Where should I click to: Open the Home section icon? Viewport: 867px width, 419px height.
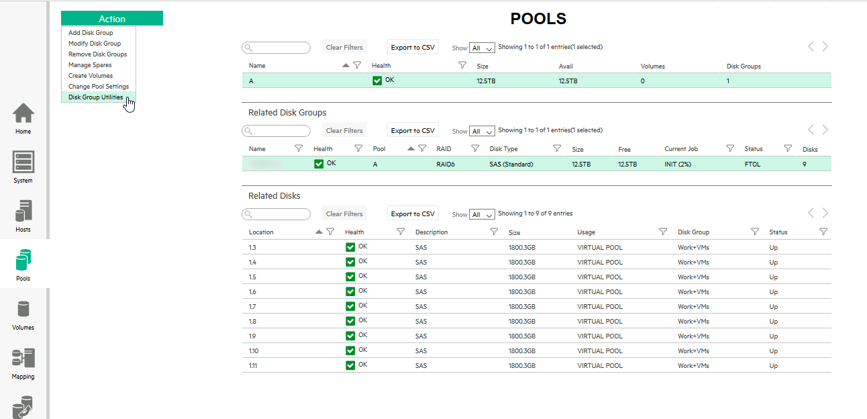click(x=23, y=114)
